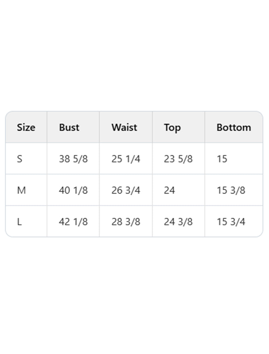269x354 pixels.
Task: Select bottom value 15 3/4
Action: click(231, 222)
